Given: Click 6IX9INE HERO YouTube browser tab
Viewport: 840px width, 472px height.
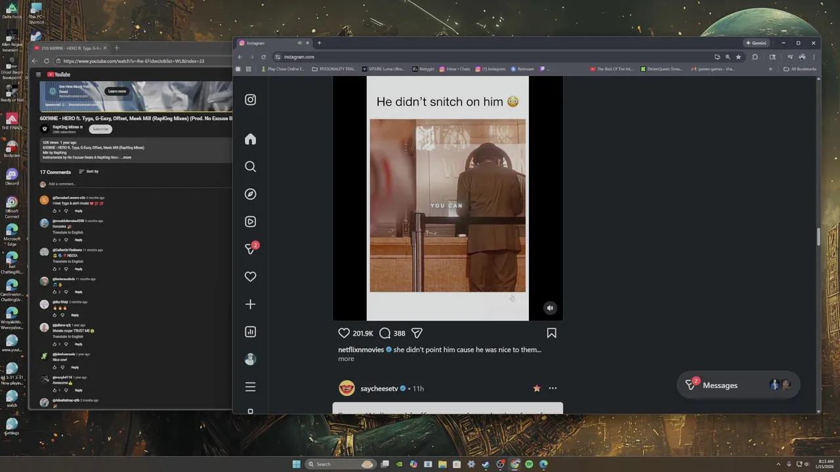Looking at the screenshot, I should click(x=70, y=48).
